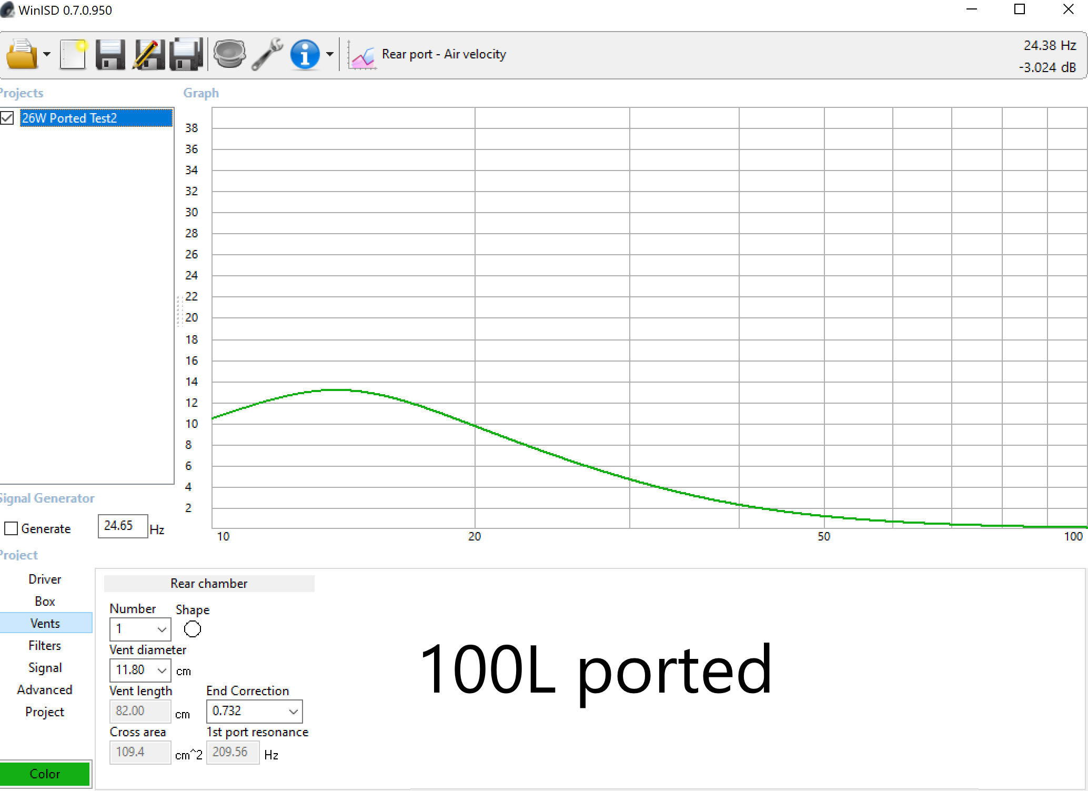Click the blue info icon

(305, 54)
